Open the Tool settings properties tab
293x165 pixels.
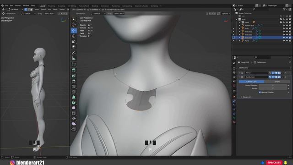tap(234, 63)
